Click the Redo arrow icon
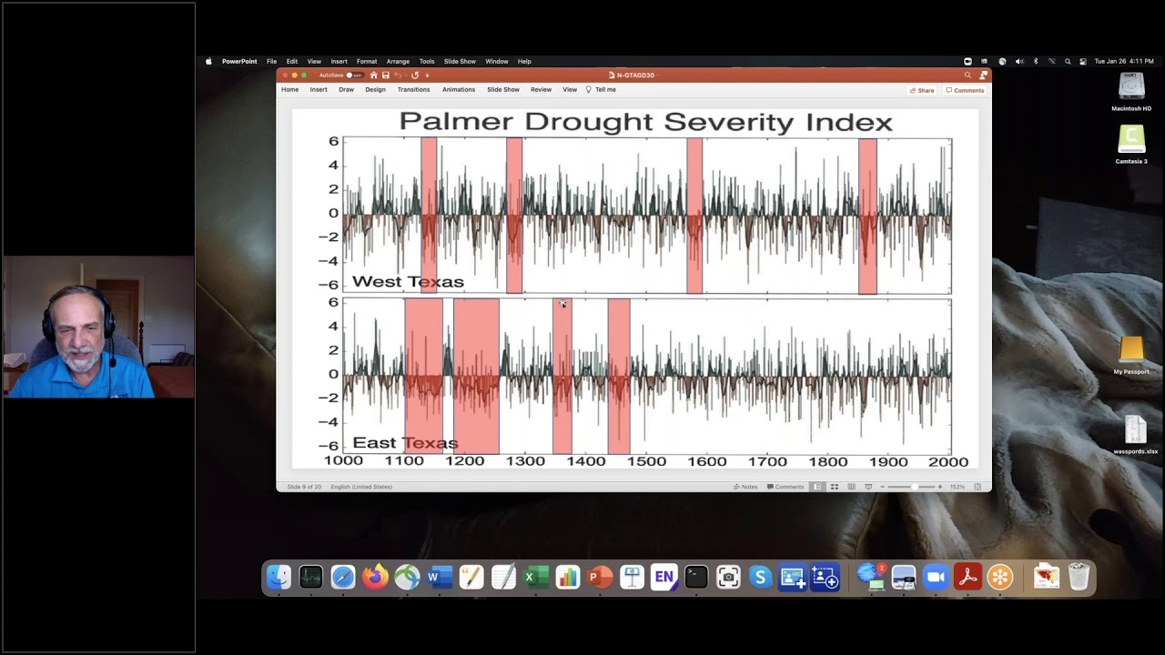This screenshot has height=655, width=1165. point(415,76)
